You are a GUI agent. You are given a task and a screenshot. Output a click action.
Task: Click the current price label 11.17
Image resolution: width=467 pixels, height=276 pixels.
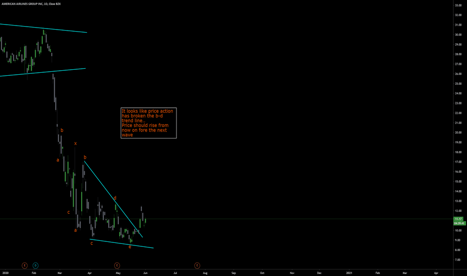coord(458,219)
